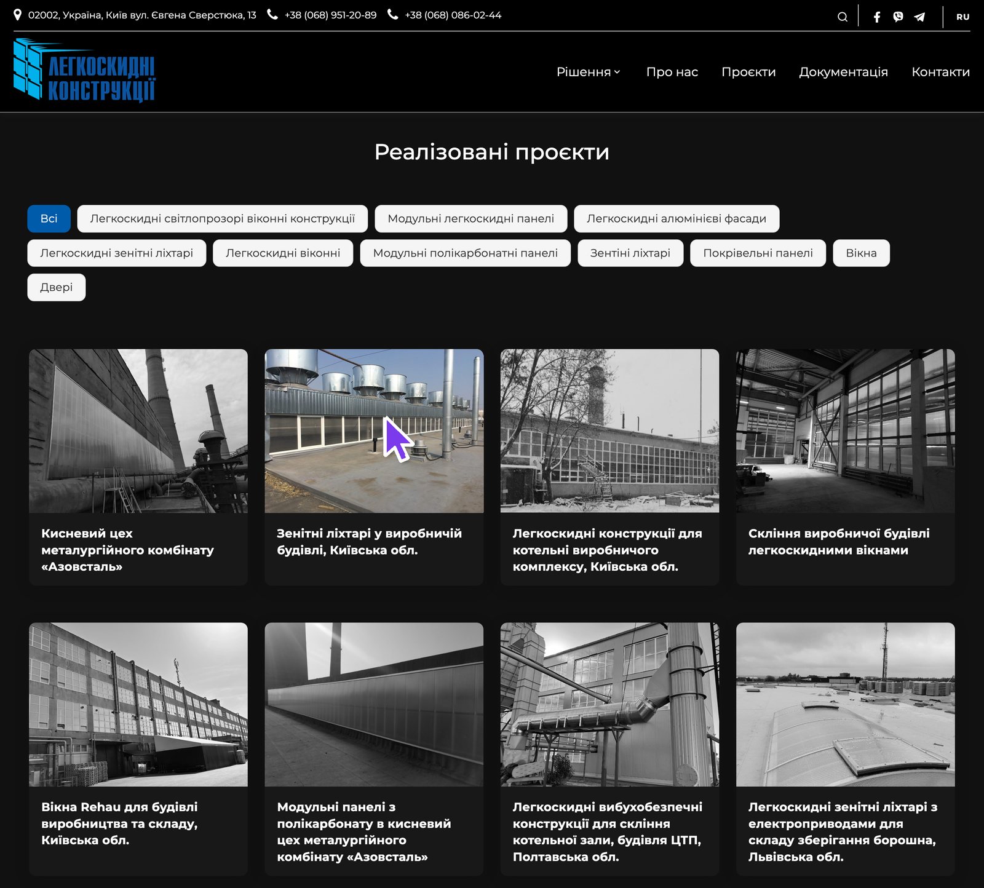Click the location pin address icon
The width and height of the screenshot is (984, 888).
18,15
